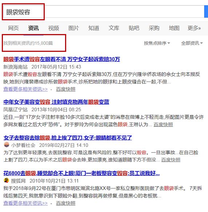Open 百度快照 for the 凤凰辽宁站 result
208x212 pixels.
[x=163, y=125]
